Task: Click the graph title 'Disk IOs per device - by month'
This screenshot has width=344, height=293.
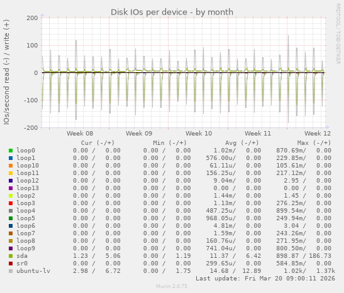Action: (172, 13)
